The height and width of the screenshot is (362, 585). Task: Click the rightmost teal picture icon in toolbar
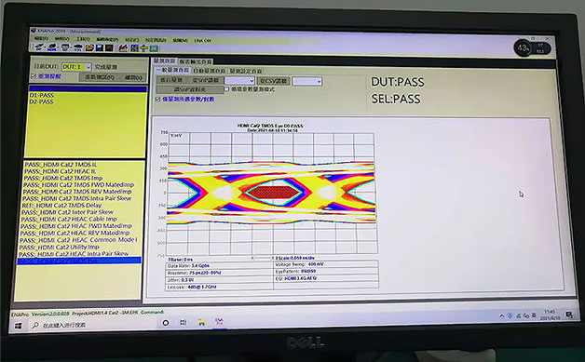(154, 48)
